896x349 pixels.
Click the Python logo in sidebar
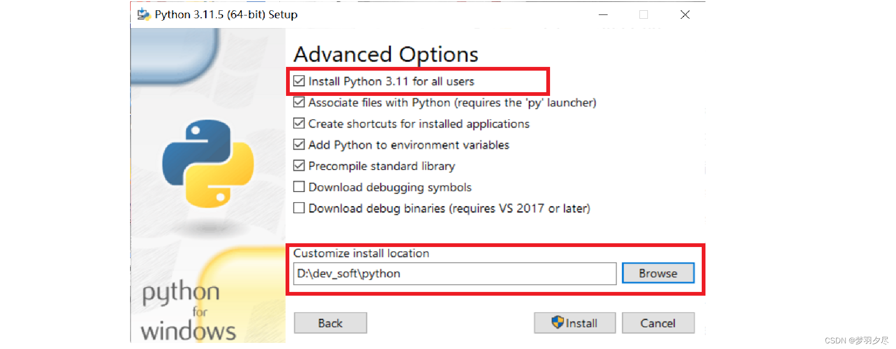point(208,164)
